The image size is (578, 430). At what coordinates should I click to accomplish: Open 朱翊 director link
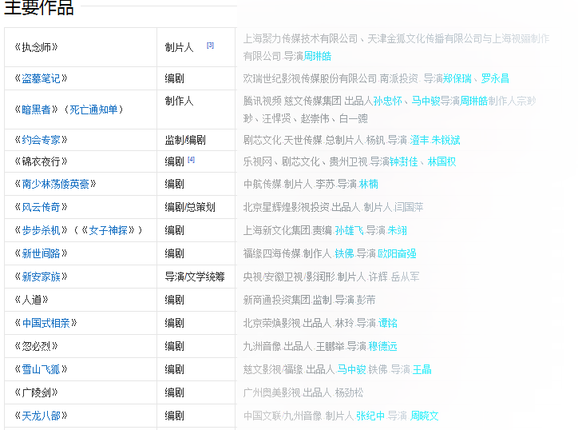click(x=397, y=230)
